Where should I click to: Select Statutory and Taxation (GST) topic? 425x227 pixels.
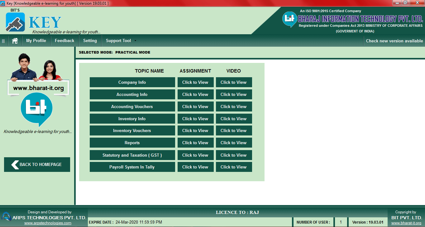[x=132, y=155]
